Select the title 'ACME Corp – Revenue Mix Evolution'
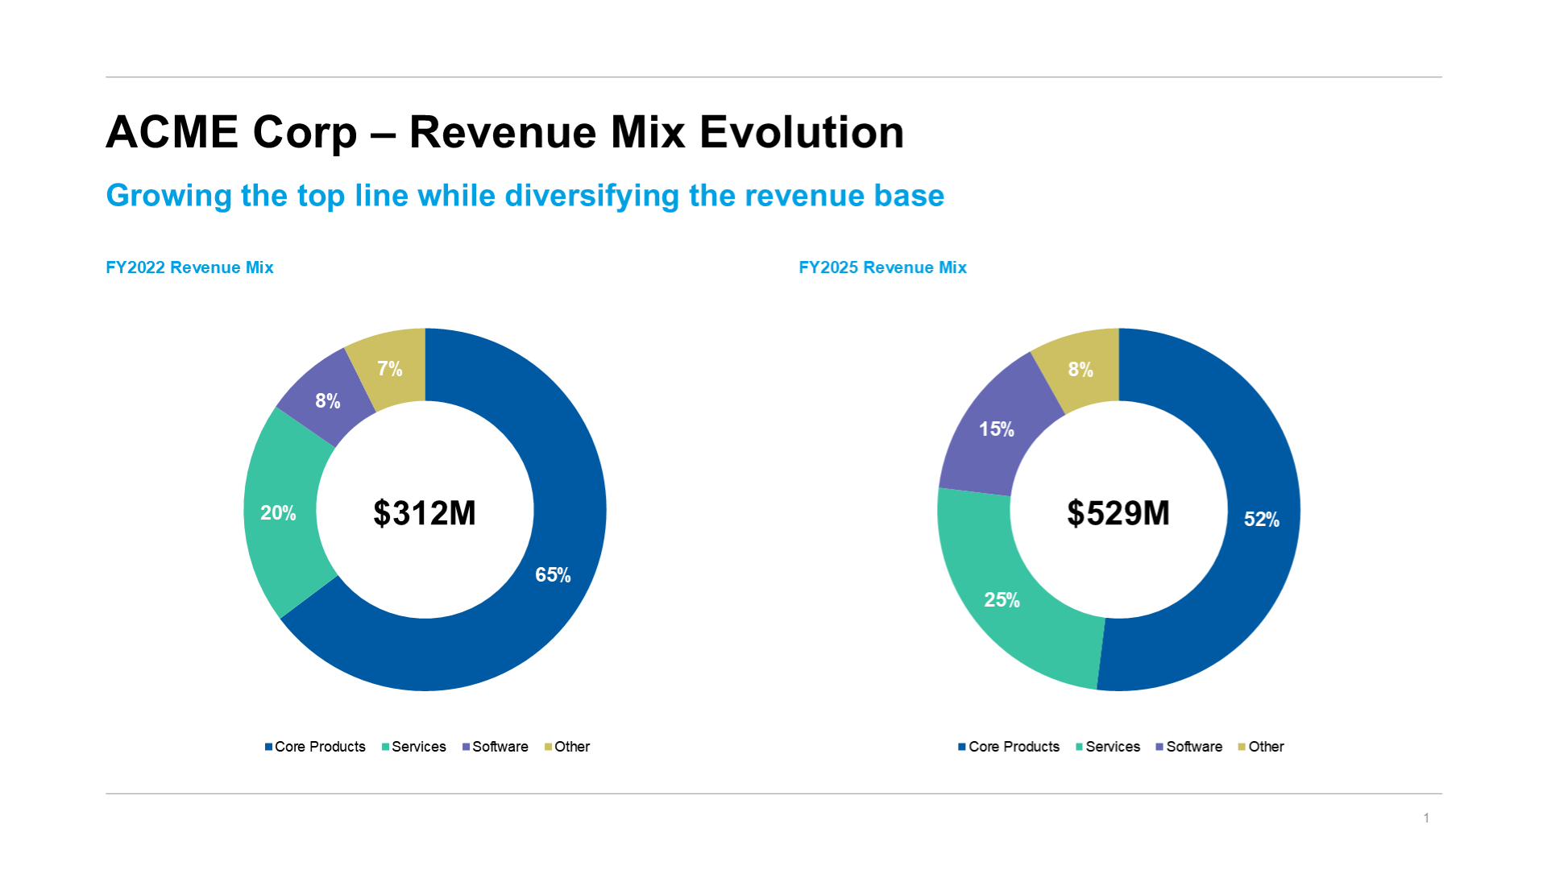 (504, 133)
